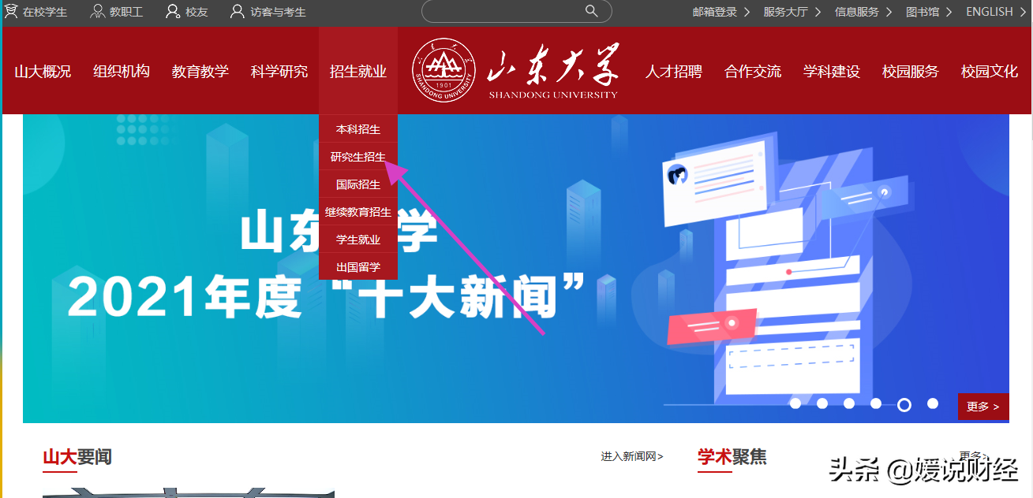Click the search magnifier icon
This screenshot has width=1033, height=498.
click(x=590, y=11)
